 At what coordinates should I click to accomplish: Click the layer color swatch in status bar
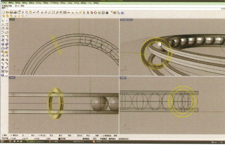click(59, 139)
